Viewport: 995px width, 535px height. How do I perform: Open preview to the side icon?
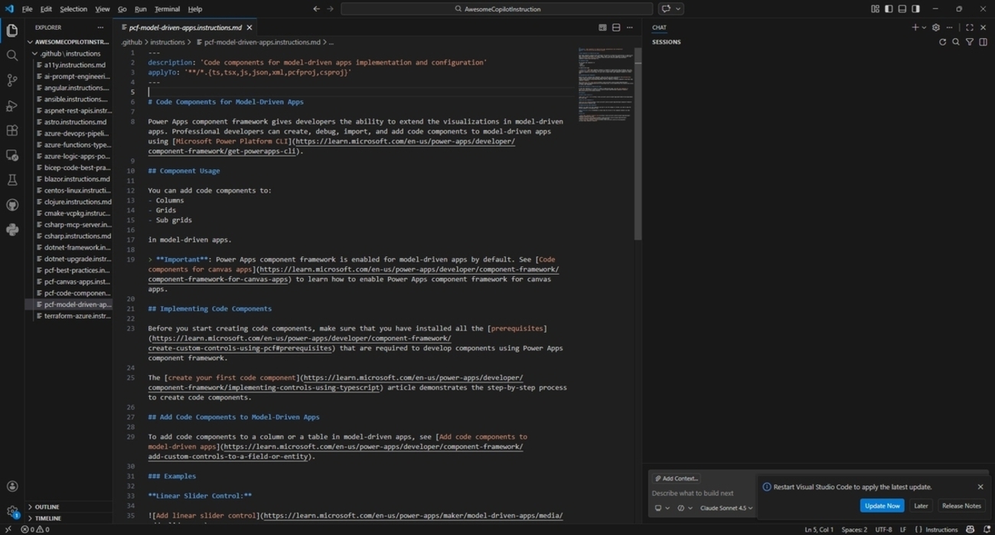602,28
